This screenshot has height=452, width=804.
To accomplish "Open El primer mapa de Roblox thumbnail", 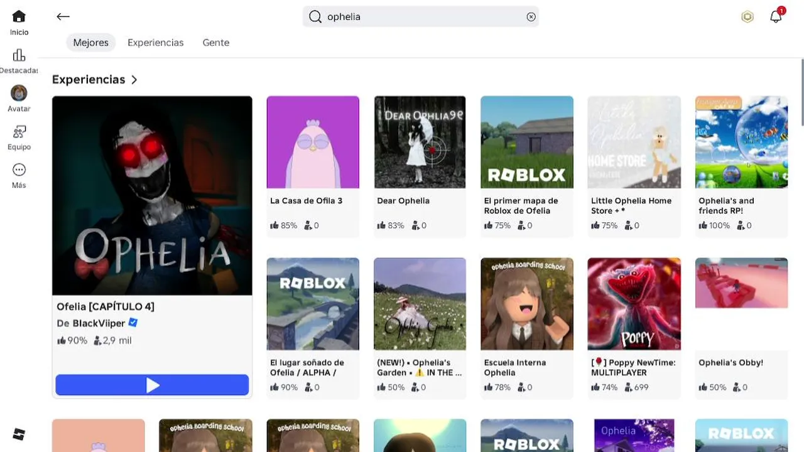I will tap(527, 142).
